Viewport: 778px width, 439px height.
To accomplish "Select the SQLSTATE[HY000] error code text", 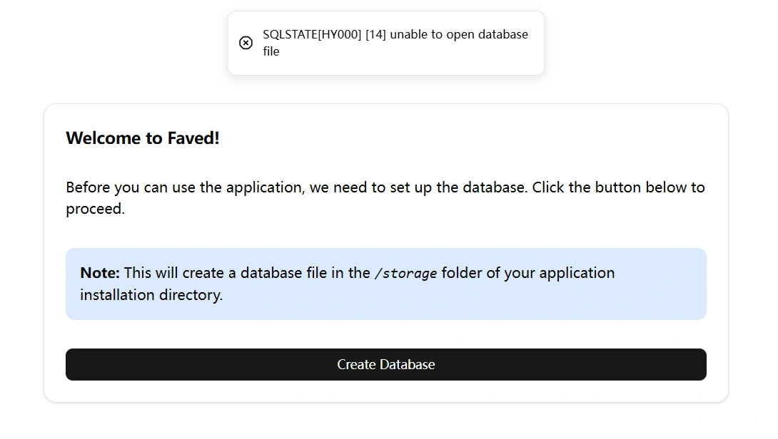I will click(x=312, y=35).
